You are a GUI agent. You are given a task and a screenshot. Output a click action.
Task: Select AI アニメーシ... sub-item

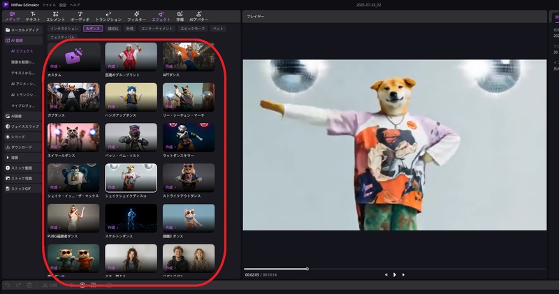click(x=23, y=84)
